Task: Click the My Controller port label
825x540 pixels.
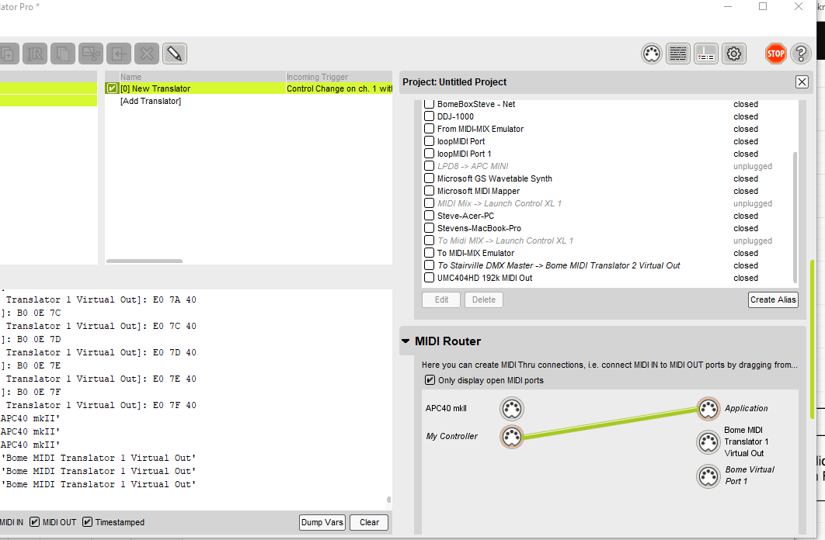Action: pos(451,436)
